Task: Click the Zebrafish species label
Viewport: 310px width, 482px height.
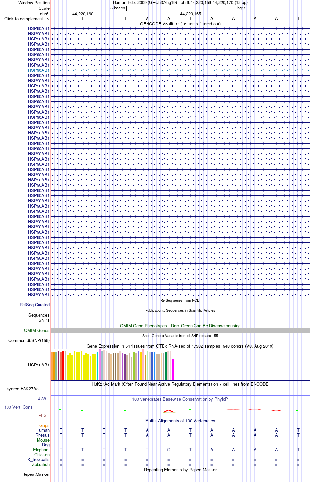Action: tap(41, 464)
